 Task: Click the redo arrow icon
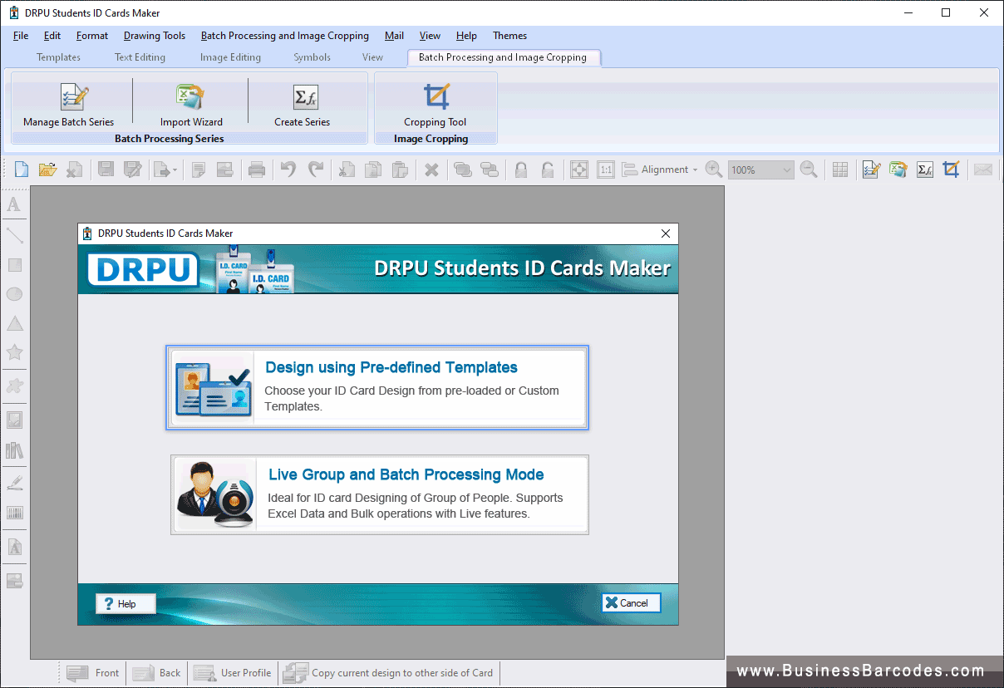[x=316, y=170]
